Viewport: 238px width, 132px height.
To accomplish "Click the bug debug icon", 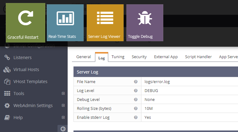I will click(x=145, y=18).
